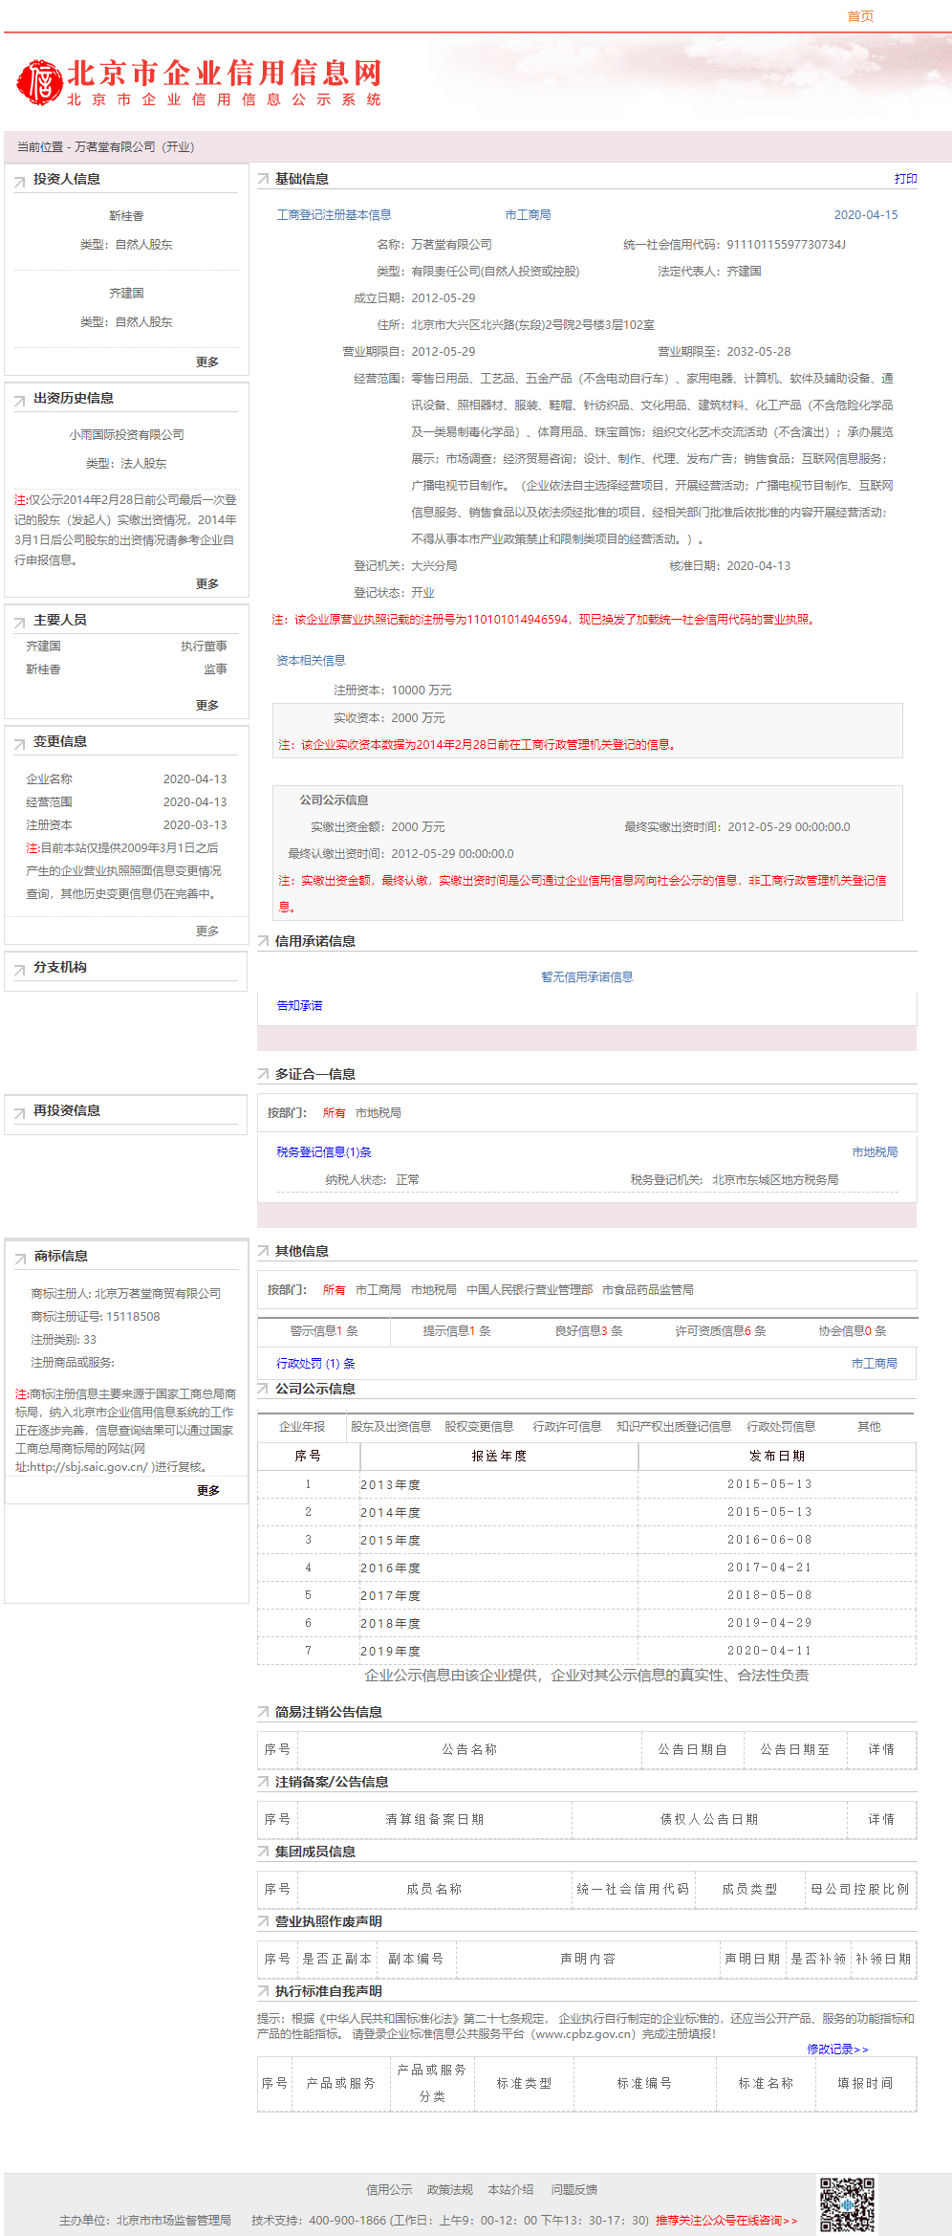The width and height of the screenshot is (952, 2236).
Task: Click 推荐关注公众号在线咨询>> link
Action: 726,2221
